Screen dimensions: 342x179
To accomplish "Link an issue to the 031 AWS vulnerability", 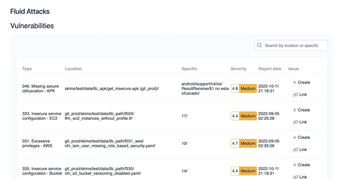I will pos(300,150).
